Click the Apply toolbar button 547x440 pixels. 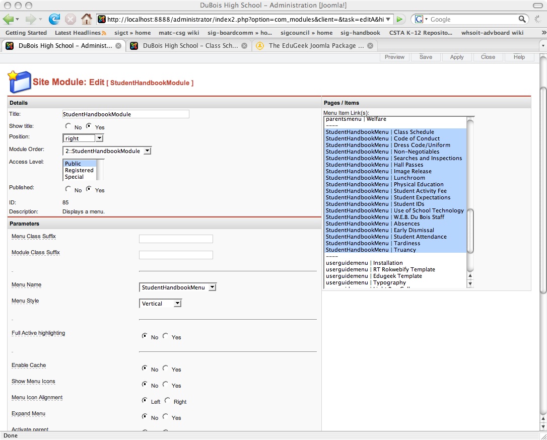pos(457,57)
